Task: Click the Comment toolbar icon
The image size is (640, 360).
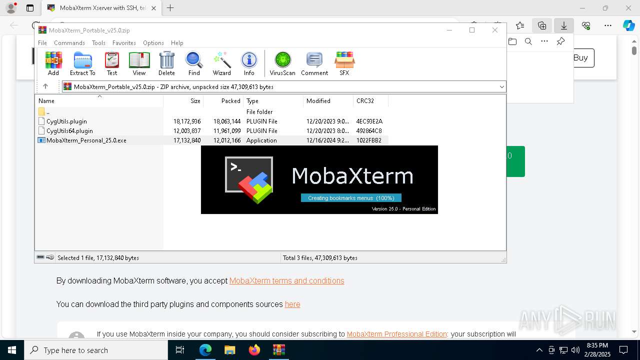Action: pyautogui.click(x=314, y=63)
